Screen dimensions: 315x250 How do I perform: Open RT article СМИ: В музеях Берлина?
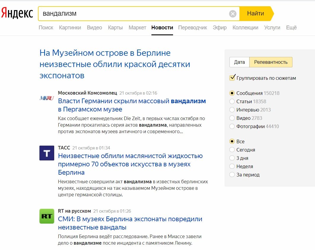point(130,223)
